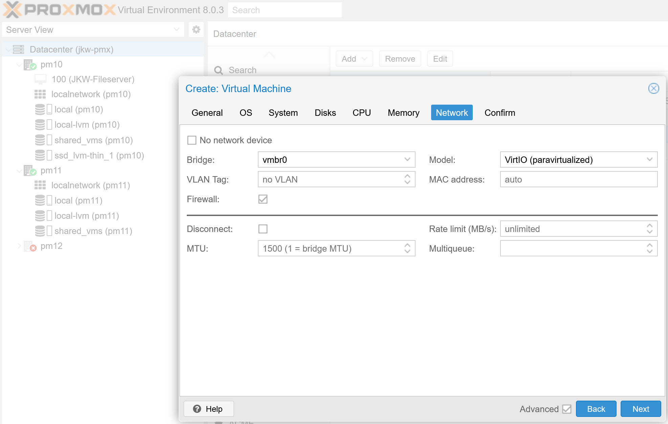This screenshot has height=424, width=668.
Task: Click the Help question mark icon
Action: [x=197, y=409]
